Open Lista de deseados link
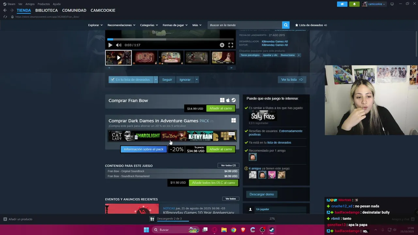The width and height of the screenshot is (418, 235). tap(311, 25)
